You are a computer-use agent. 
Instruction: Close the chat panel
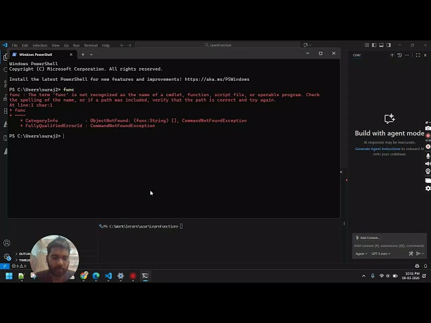click(425, 55)
